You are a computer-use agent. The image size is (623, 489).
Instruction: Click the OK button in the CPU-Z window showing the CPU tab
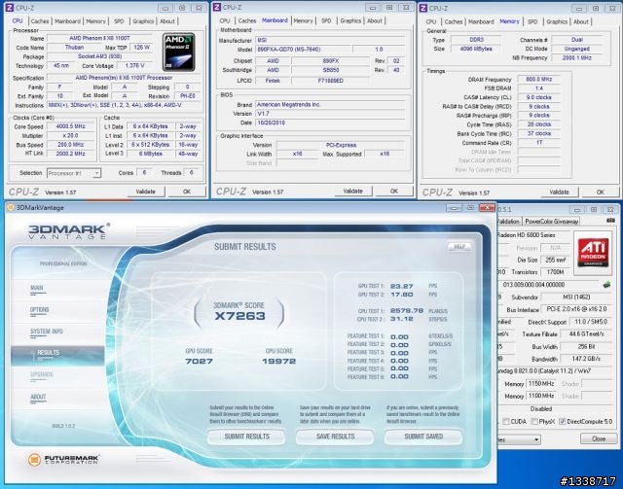point(187,192)
